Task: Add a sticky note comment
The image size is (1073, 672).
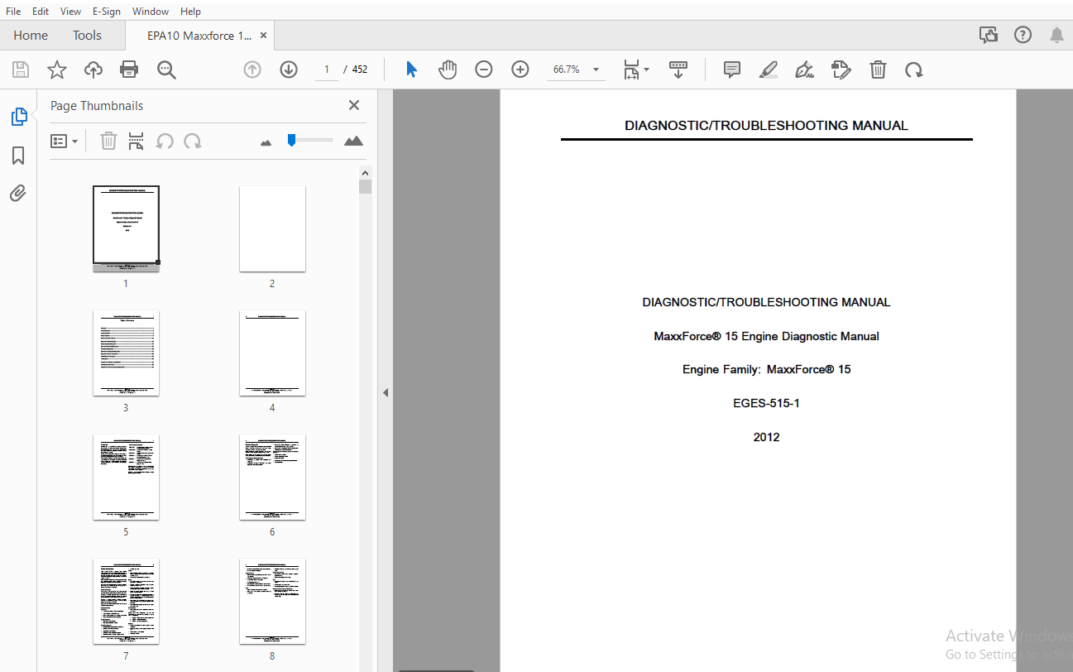Action: point(732,70)
